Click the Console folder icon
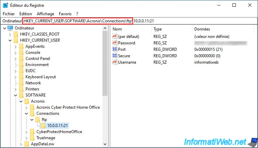The height and width of the screenshot is (148, 258). point(21,52)
